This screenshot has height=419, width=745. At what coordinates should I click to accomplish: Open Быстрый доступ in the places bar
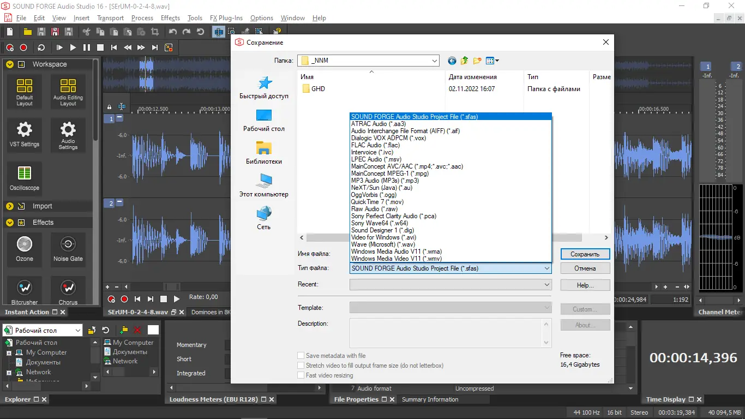click(x=264, y=88)
